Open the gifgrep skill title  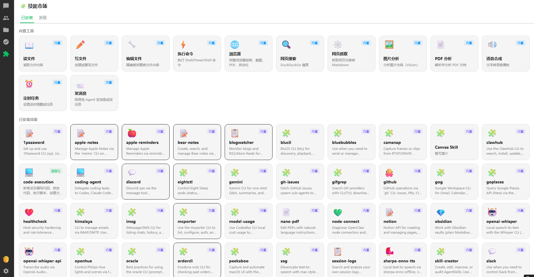click(339, 182)
